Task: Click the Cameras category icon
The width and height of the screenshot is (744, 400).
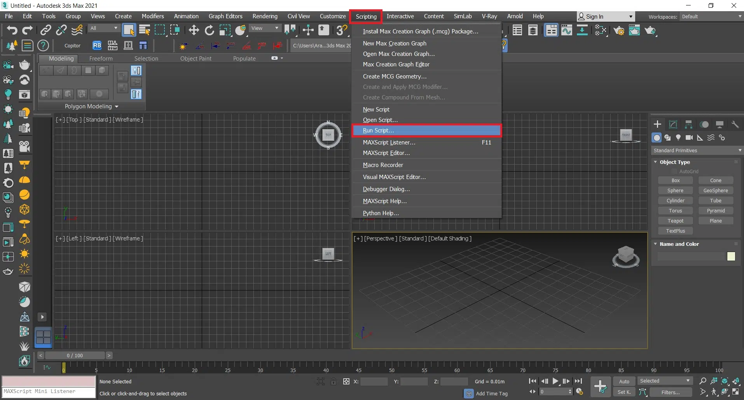Action: pos(689,137)
